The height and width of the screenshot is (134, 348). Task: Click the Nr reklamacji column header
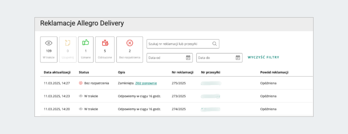183,72
